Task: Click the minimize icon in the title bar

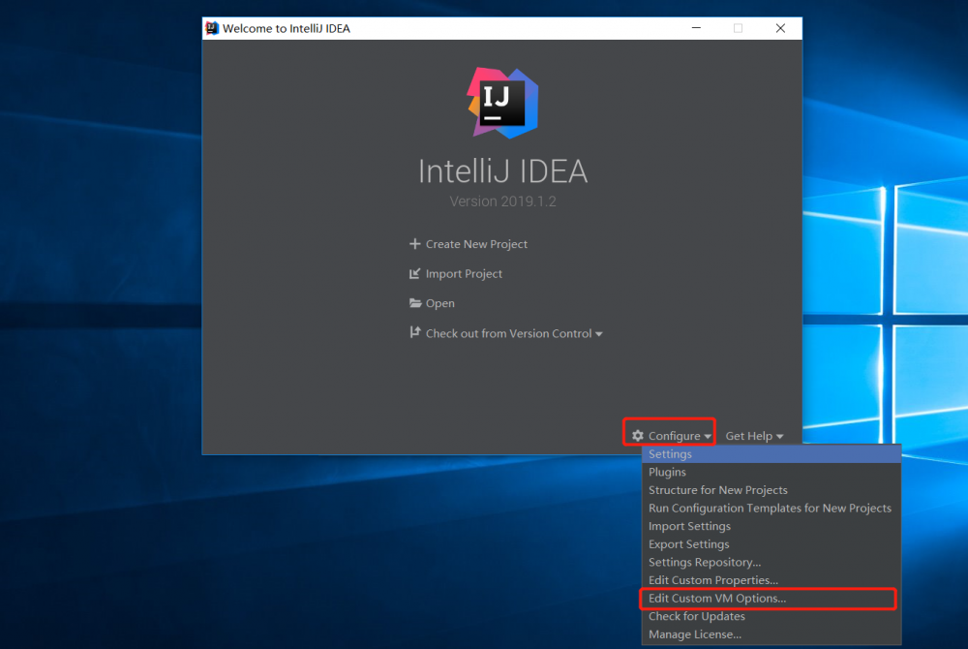Action: point(695,28)
